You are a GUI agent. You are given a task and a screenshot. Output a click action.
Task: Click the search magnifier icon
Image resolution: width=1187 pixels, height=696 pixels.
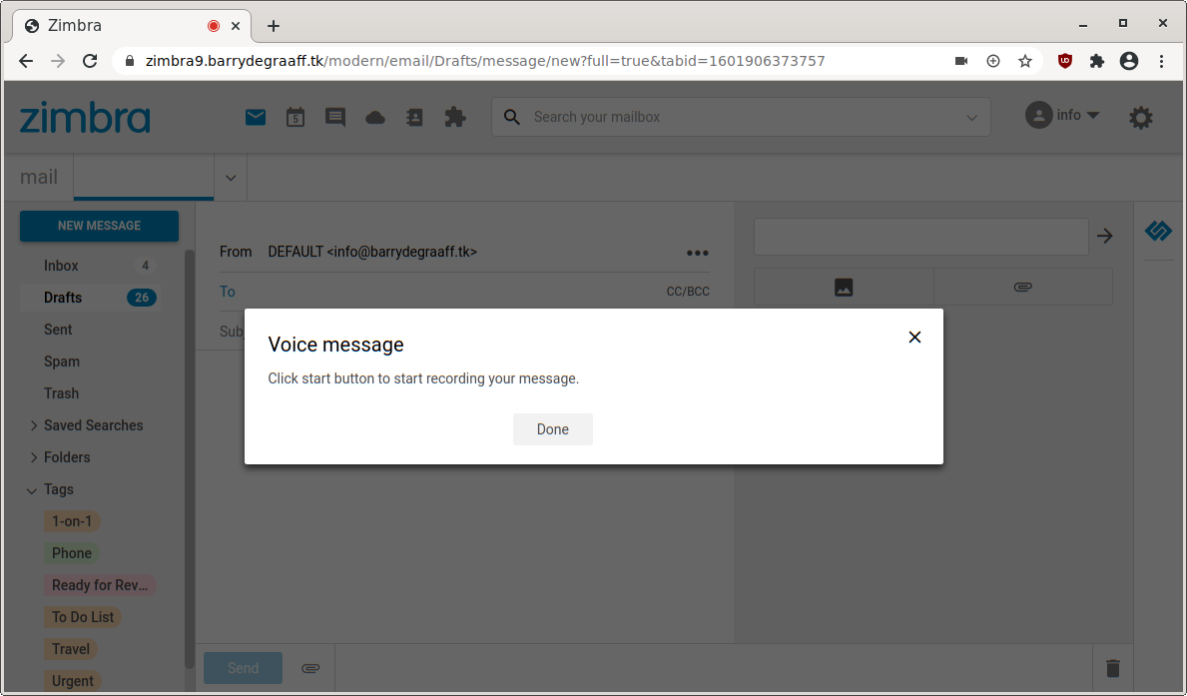coord(512,118)
